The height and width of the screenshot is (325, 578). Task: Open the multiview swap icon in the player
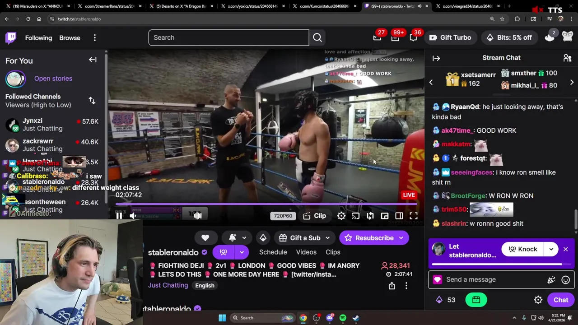point(370,216)
